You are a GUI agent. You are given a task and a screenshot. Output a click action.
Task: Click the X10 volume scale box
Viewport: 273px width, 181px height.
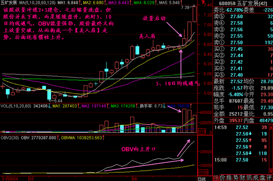[202, 132]
